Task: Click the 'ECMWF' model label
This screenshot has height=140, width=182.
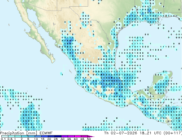Action: [x=46, y=133]
